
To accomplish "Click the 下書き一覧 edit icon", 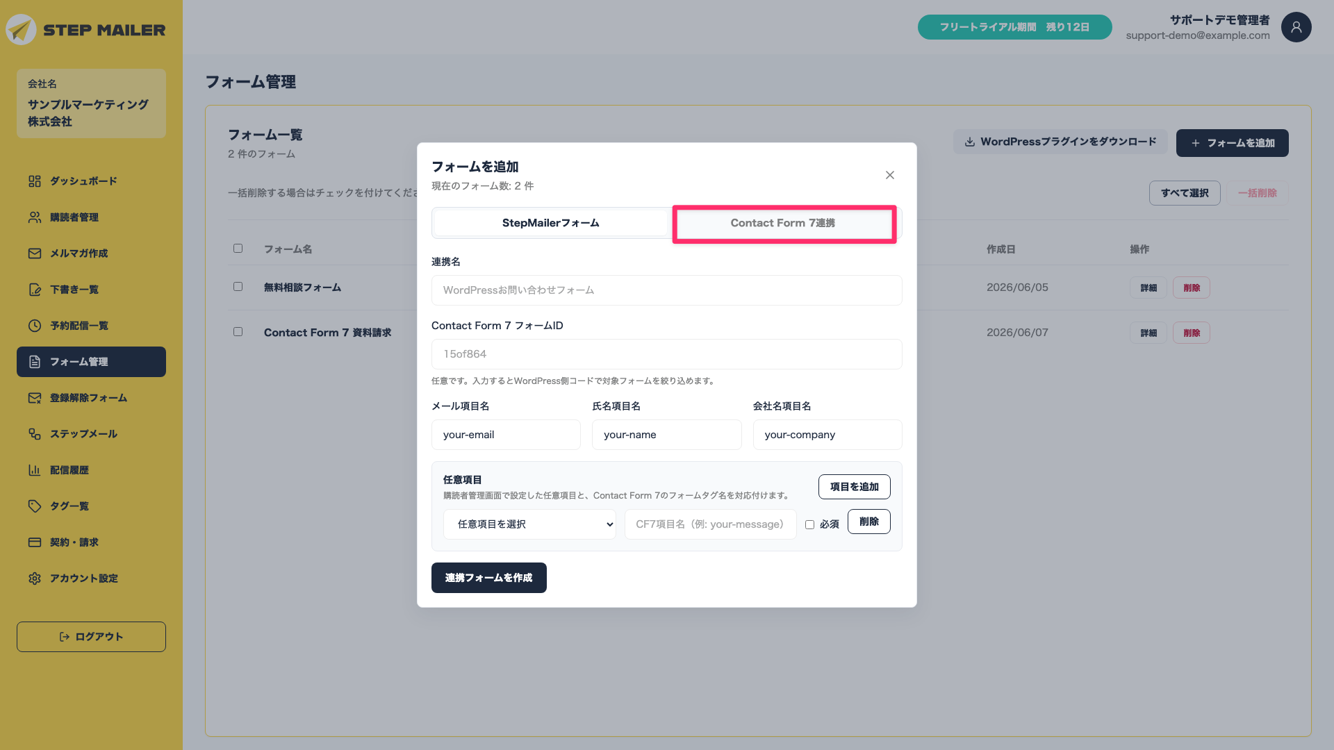I will pos(35,290).
